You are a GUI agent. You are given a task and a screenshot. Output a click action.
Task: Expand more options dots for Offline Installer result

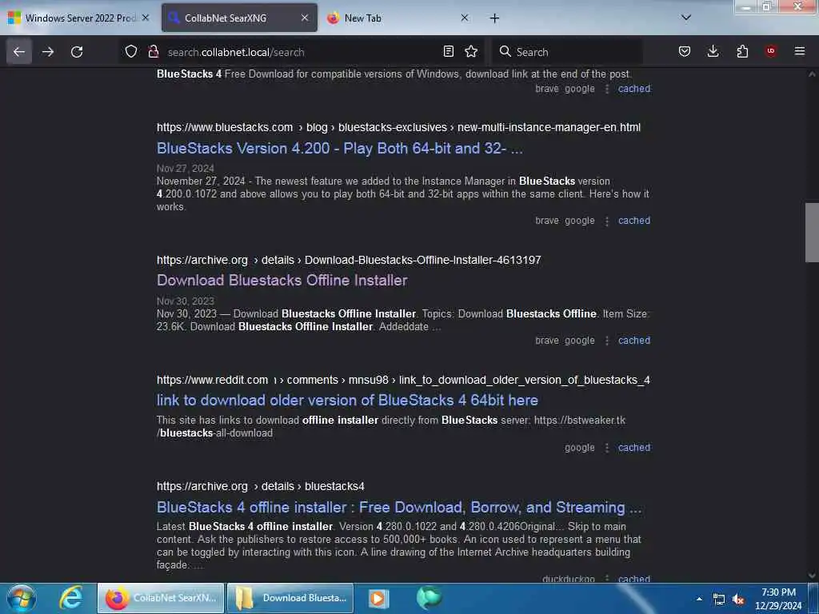(x=607, y=341)
